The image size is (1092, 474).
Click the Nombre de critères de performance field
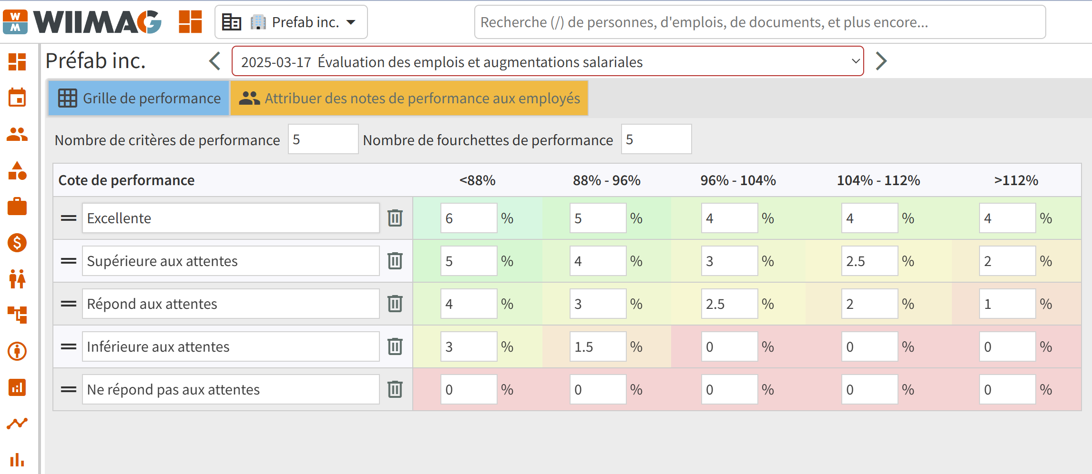coord(323,139)
